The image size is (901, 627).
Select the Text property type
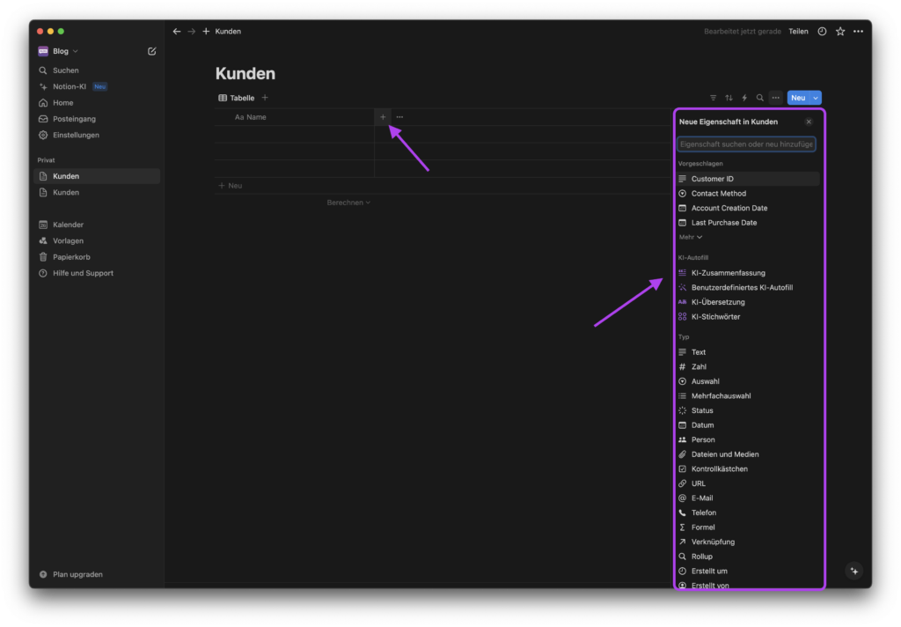[x=748, y=352]
